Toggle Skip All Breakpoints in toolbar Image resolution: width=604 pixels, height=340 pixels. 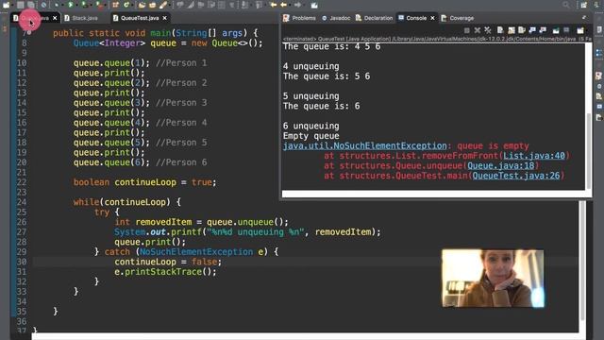coord(44,5)
